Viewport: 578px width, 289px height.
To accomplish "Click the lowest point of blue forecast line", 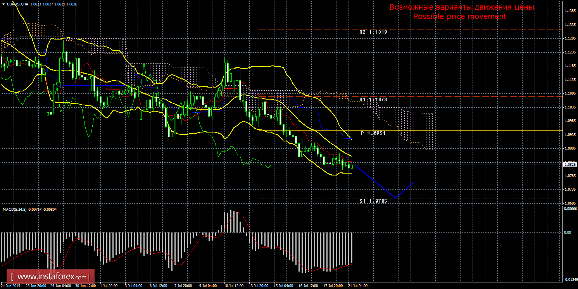I will tap(395, 198).
